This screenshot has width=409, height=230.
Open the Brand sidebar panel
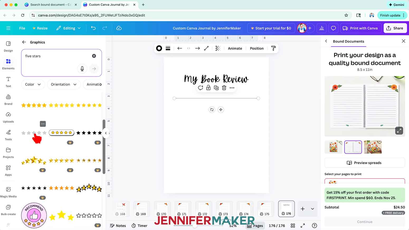tap(8, 99)
